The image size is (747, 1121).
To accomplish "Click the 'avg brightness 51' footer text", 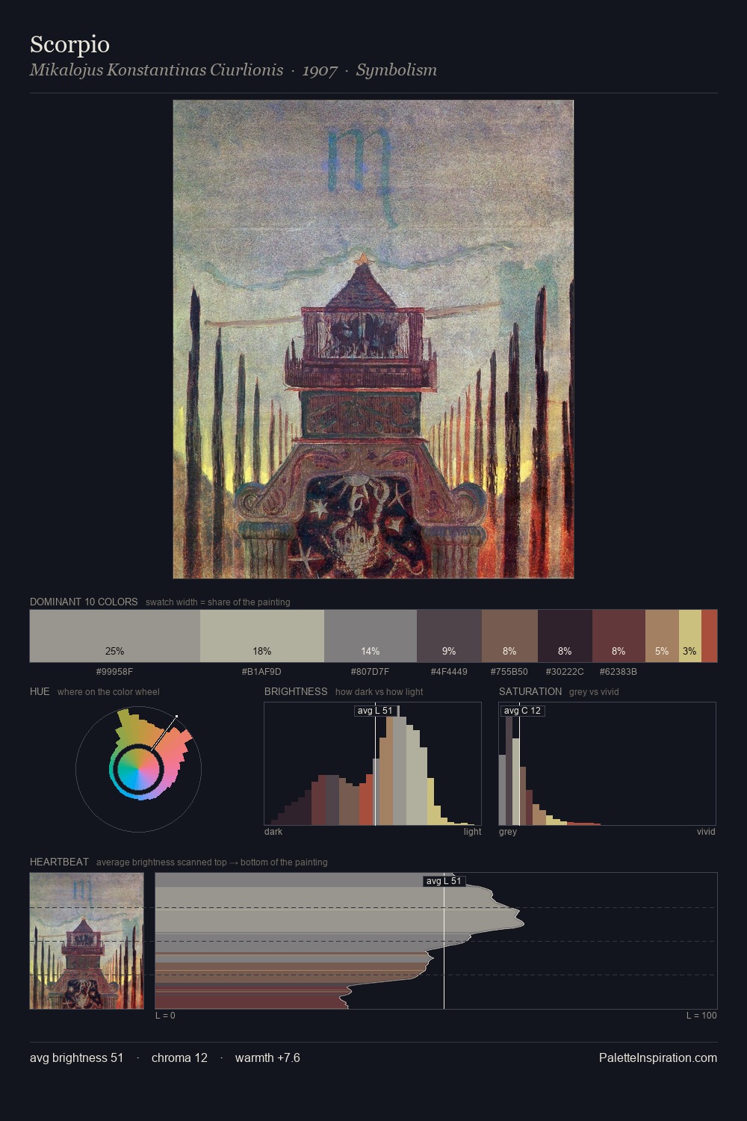I will [x=77, y=1057].
